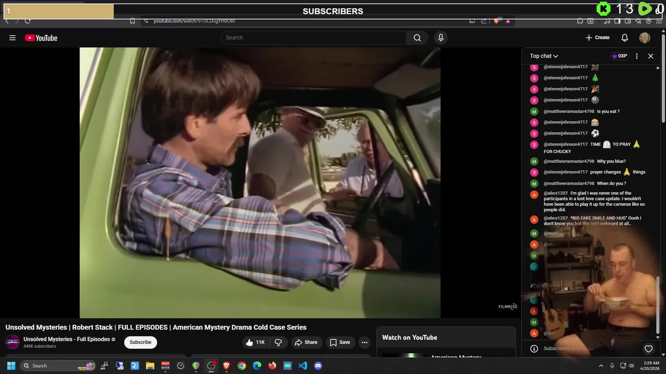This screenshot has height=374, width=666.
Task: Open more actions under the video
Action: (x=364, y=342)
